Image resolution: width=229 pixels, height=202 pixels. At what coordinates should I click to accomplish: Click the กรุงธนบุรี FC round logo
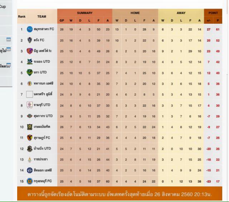coord(30,181)
